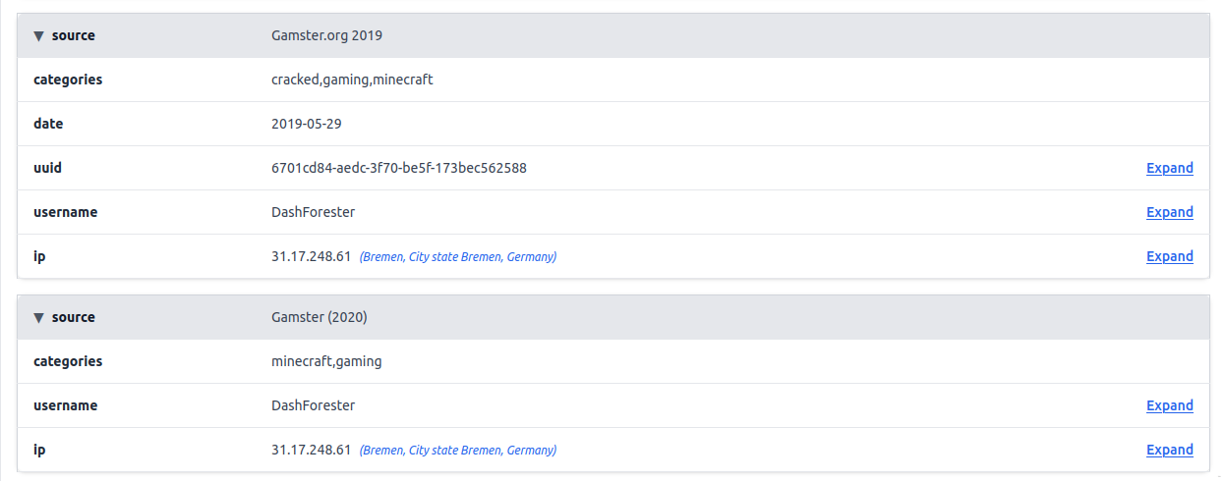Collapse the Gamster (2020) source triangle
This screenshot has height=481, width=1225.
click(38, 318)
